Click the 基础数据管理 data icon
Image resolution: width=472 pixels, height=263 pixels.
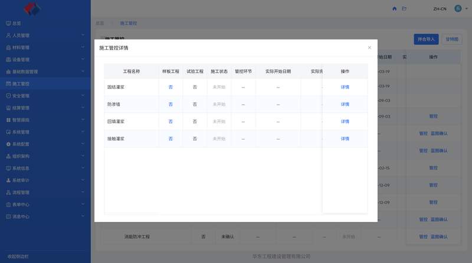(8, 71)
